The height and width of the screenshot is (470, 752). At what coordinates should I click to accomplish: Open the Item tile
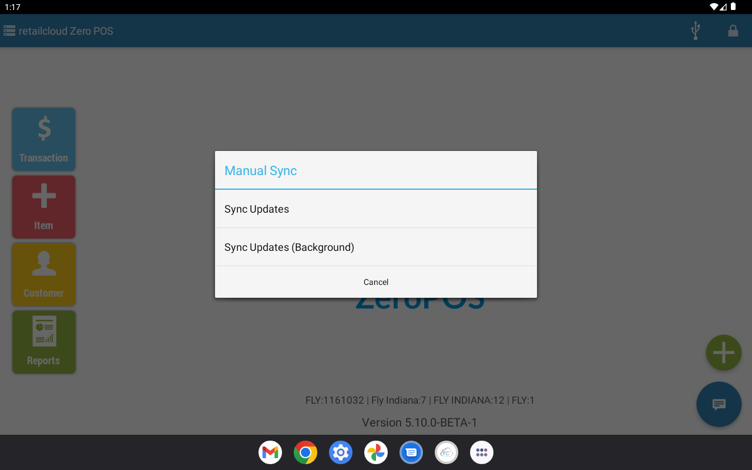pos(43,207)
